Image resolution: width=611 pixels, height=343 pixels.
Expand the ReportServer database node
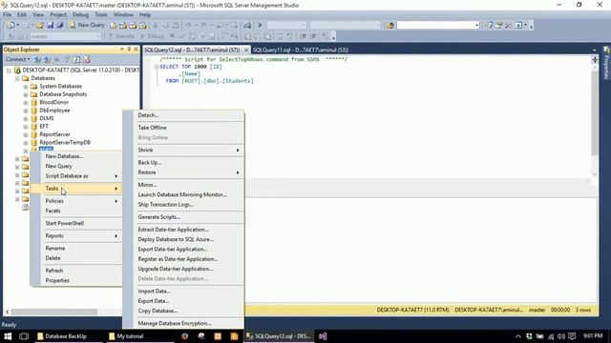26,134
